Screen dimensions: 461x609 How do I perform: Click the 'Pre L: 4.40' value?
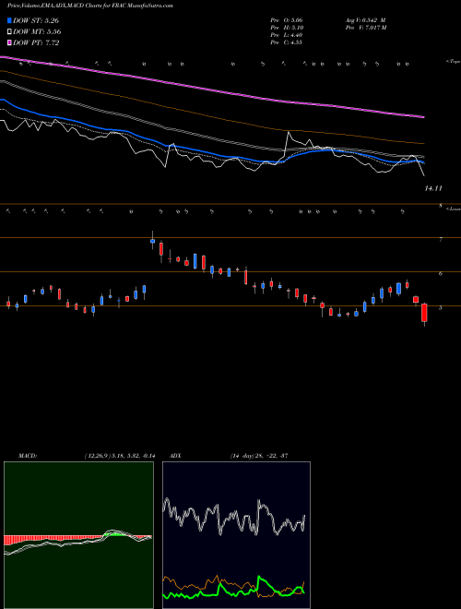coord(287,35)
